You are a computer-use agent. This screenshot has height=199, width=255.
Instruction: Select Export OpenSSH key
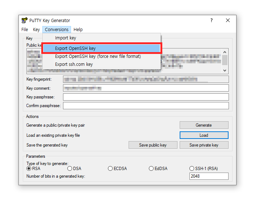[102, 48]
